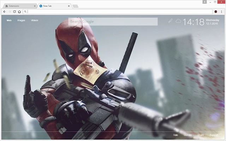Open the home page icon
226x141 pixels.
pos(19,12)
